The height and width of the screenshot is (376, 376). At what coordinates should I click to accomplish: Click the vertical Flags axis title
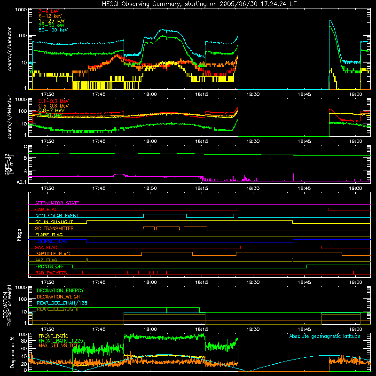click(x=19, y=235)
